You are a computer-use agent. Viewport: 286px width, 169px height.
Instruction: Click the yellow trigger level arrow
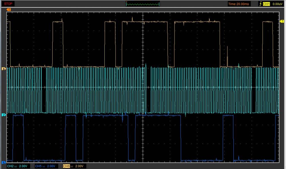[x=281, y=22]
